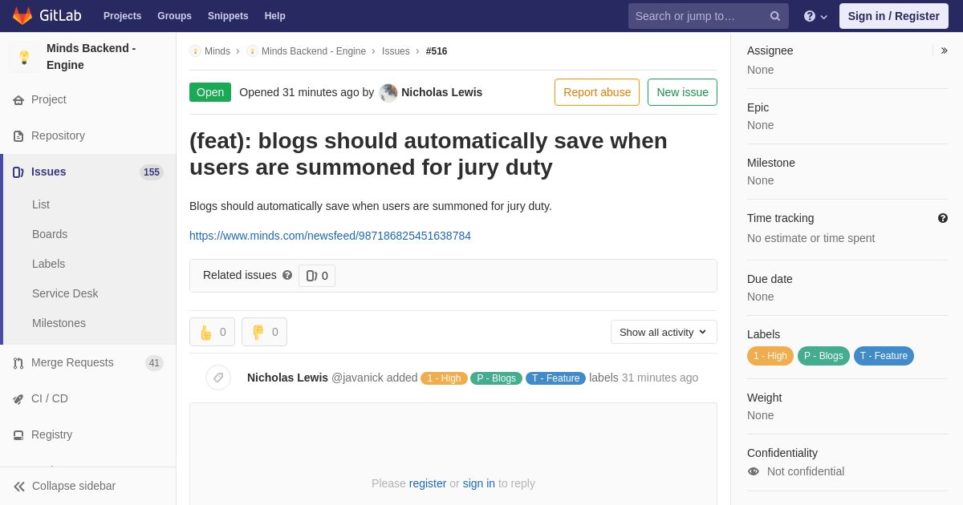Click the related issues count badge
Viewport: 963px width, 505px height.
tap(317, 276)
